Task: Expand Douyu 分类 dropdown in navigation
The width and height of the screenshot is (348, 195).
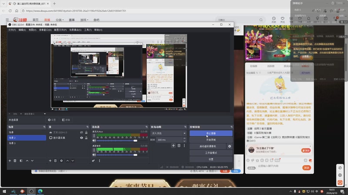Action: click(x=60, y=20)
